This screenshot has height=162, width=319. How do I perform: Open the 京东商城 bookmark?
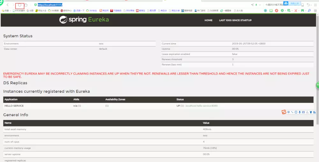[129, 11]
